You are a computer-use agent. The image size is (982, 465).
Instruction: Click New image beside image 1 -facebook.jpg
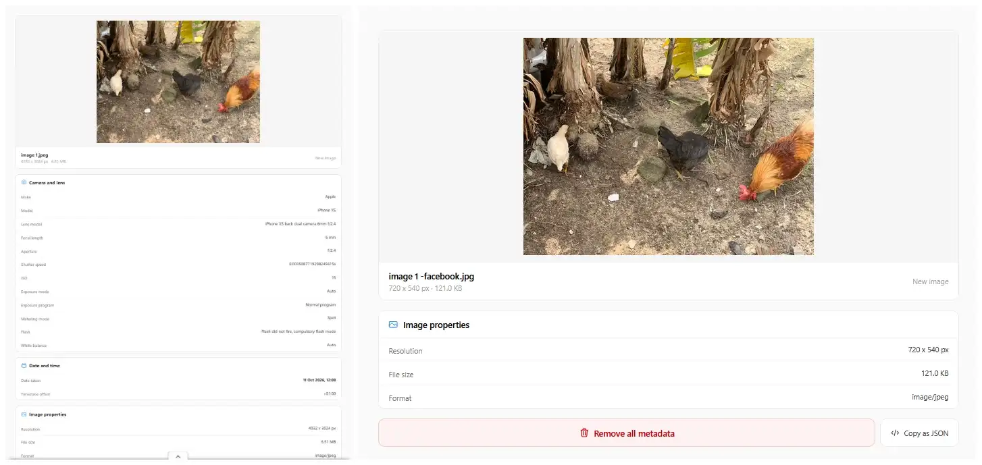tap(930, 281)
